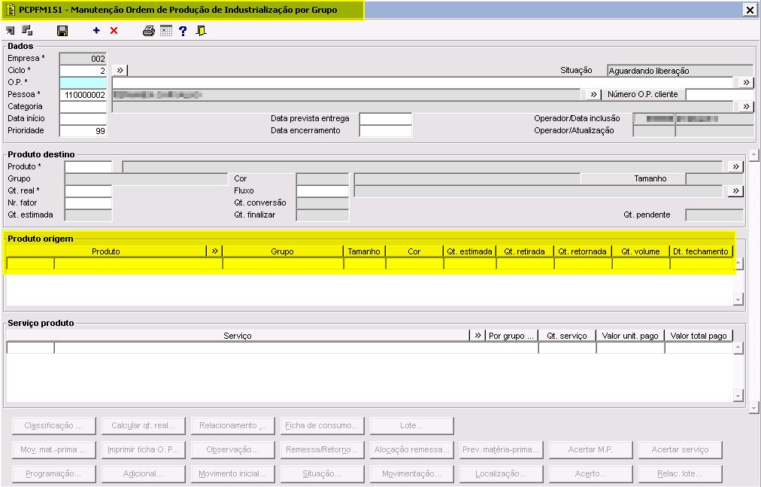
Task: Click the Relacionamento button
Action: pos(232,425)
